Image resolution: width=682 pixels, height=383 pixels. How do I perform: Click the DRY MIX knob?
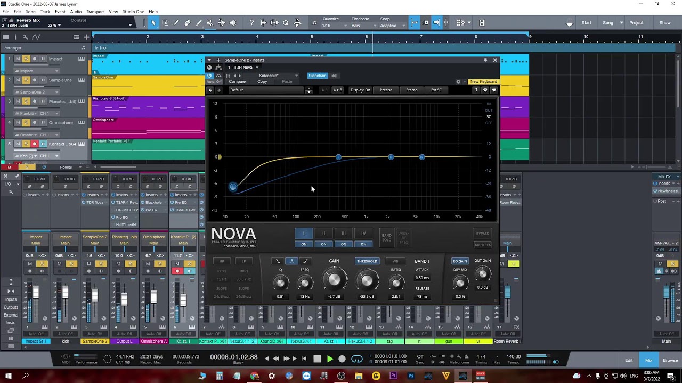pos(460,283)
